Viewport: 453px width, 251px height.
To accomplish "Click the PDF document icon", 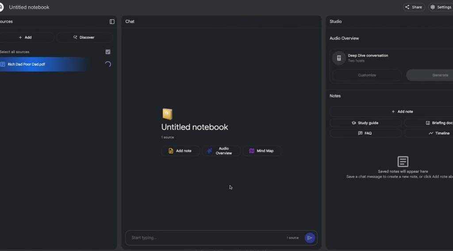I will (x=3, y=64).
